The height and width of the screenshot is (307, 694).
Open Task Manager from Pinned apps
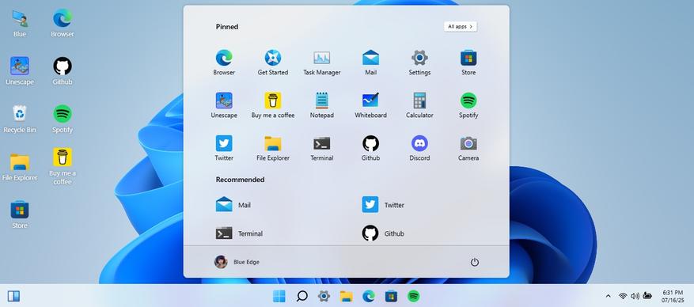(322, 63)
